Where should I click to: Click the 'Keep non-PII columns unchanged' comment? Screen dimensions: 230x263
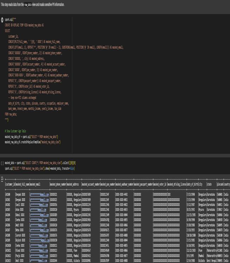coord(22,98)
